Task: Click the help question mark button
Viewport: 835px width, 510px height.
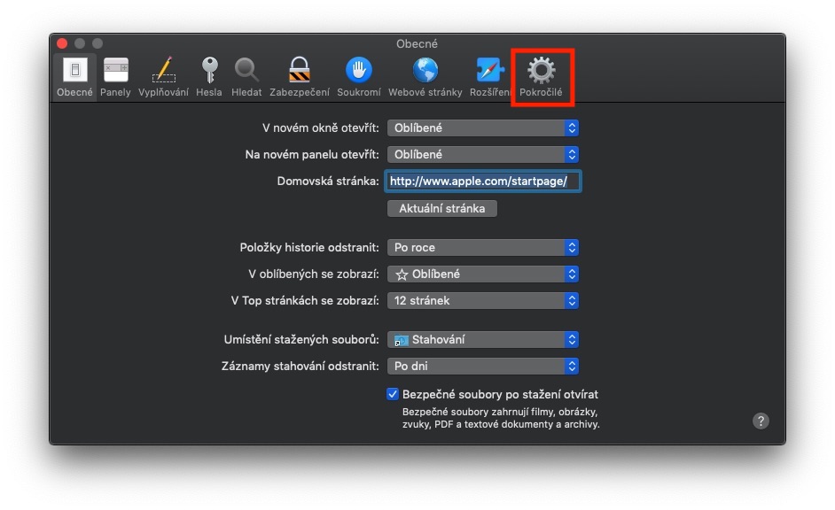Action: point(761,421)
